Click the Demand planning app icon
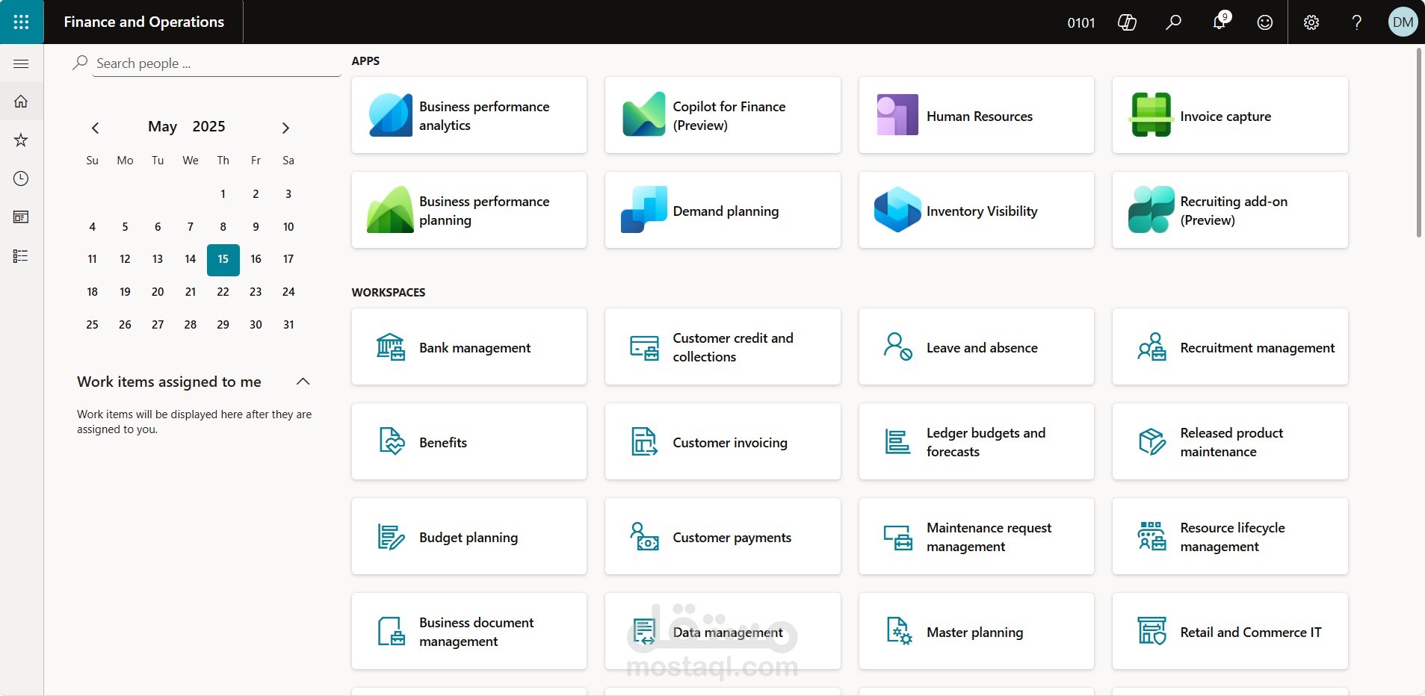The image size is (1425, 696). [x=644, y=210]
